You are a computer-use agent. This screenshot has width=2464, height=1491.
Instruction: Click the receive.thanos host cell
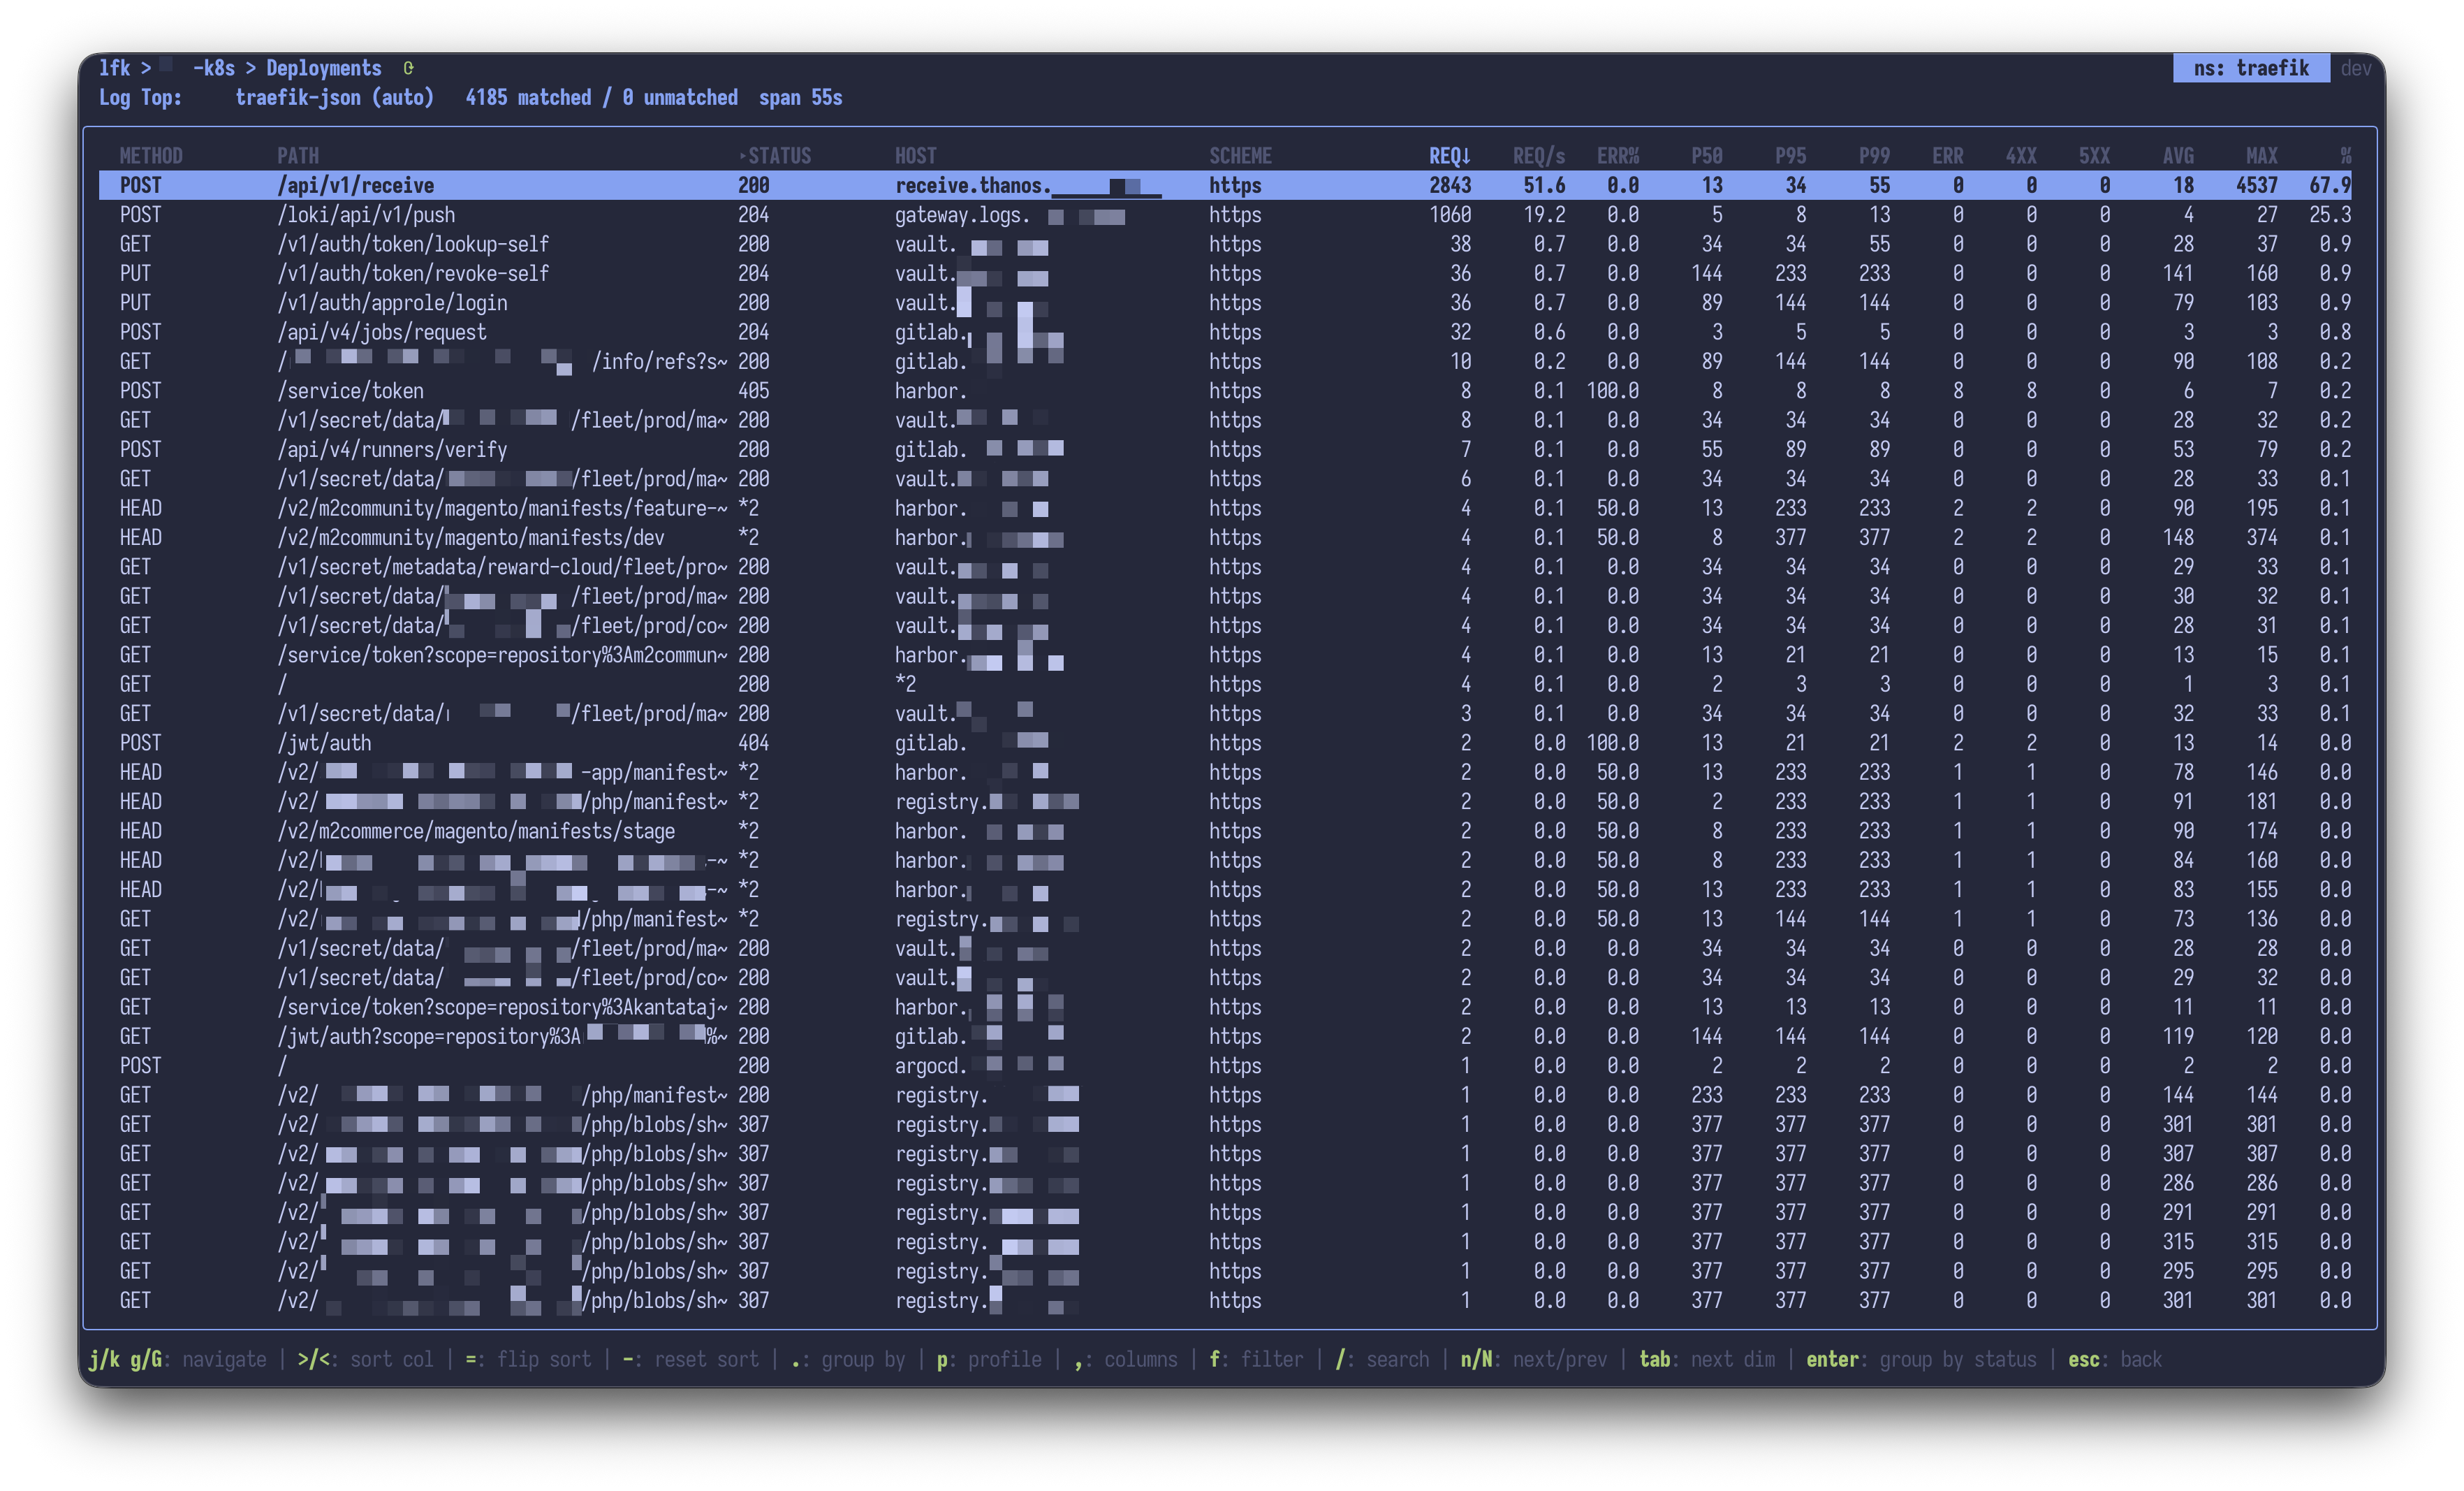pyautogui.click(x=1028, y=185)
